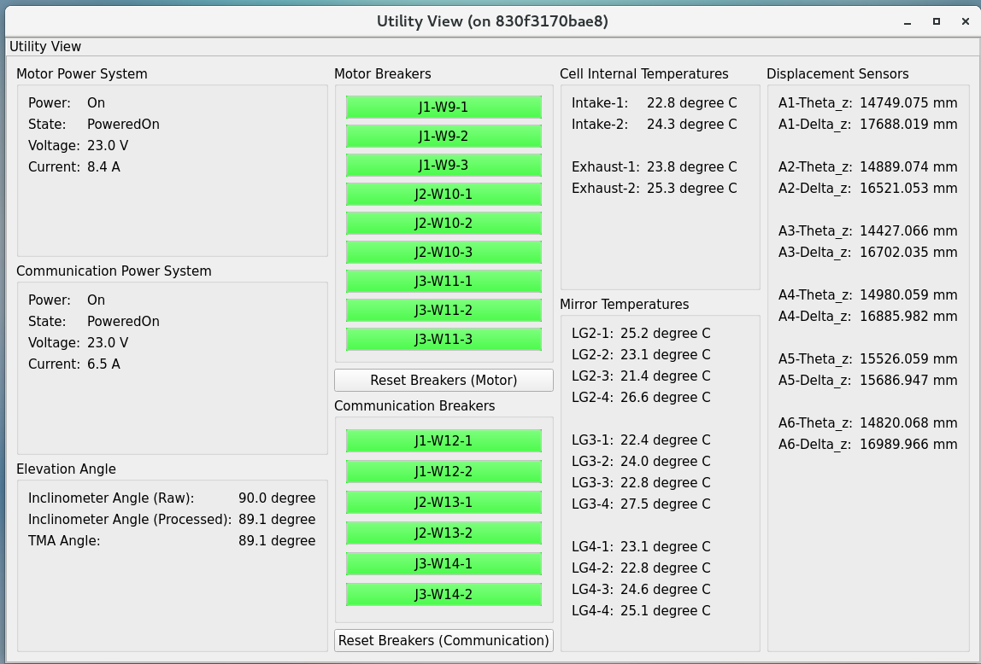Click the J2-W10-3 green breaker bar
981x664 pixels.
pyautogui.click(x=444, y=253)
